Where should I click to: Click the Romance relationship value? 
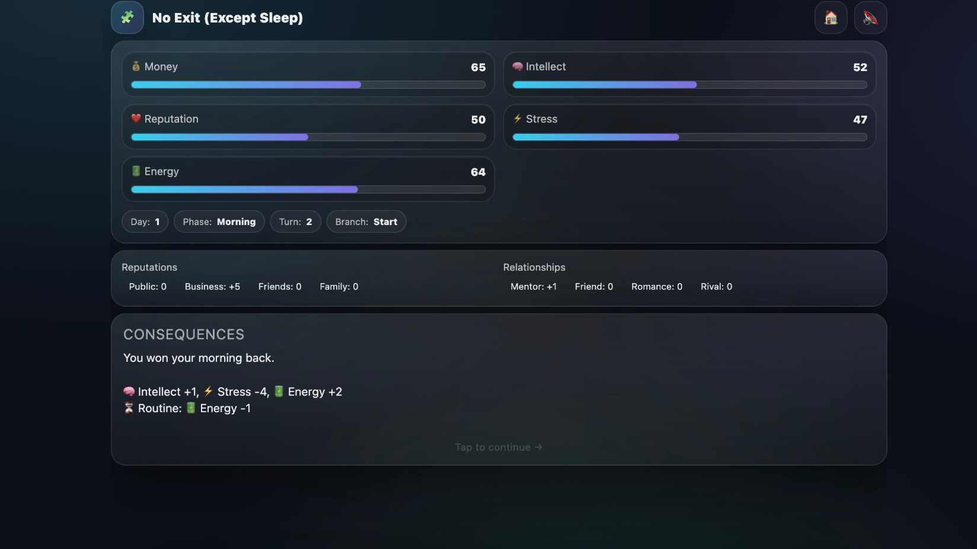click(656, 287)
